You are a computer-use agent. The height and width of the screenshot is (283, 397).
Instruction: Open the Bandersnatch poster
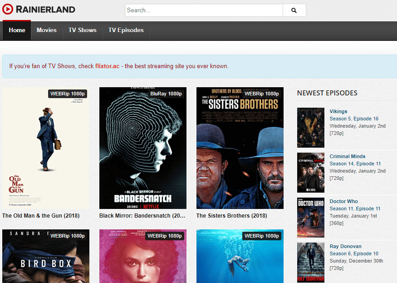[143, 148]
